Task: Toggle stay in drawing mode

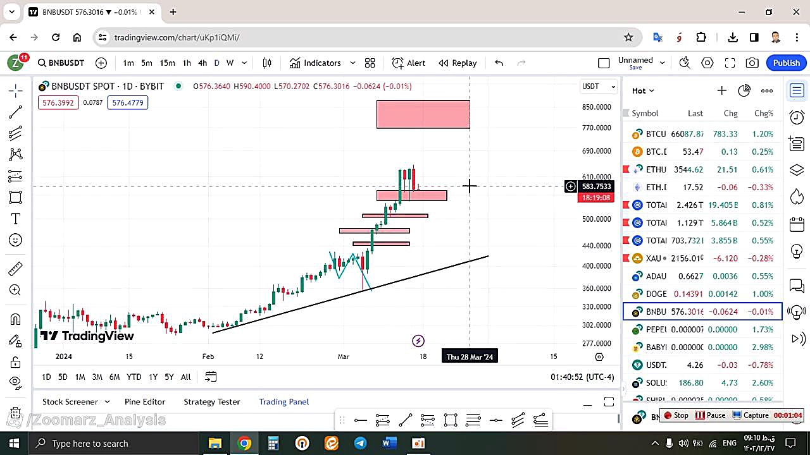Action: [x=16, y=341]
